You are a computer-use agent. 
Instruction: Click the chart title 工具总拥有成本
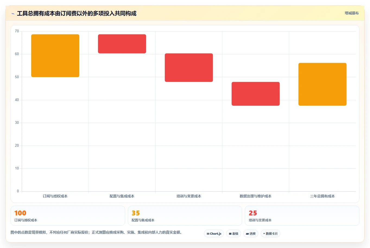[77, 13]
